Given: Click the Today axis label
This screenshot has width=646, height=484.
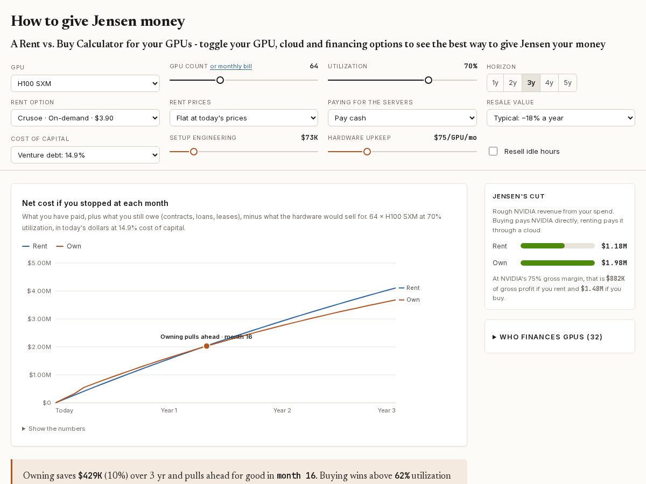Looking at the screenshot, I should point(65,410).
